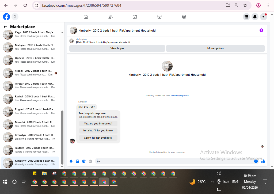Image resolution: width=274 pixels, height=194 pixels.
Task: Open the Facebook home logo
Action: (6, 17)
